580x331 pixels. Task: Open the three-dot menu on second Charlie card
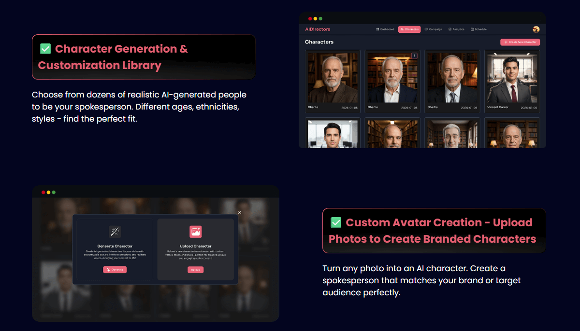coord(414,55)
